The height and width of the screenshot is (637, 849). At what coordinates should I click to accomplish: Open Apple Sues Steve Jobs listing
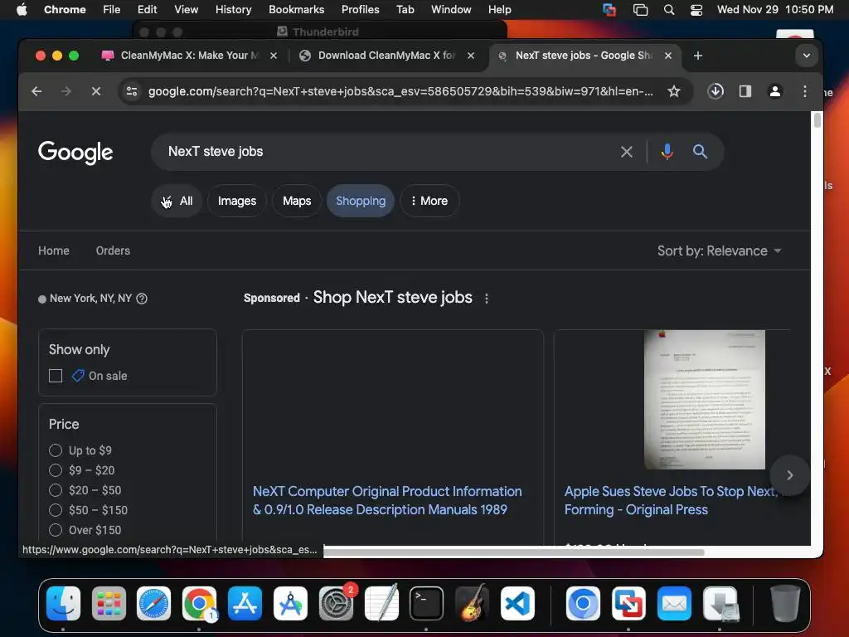pyautogui.click(x=671, y=500)
